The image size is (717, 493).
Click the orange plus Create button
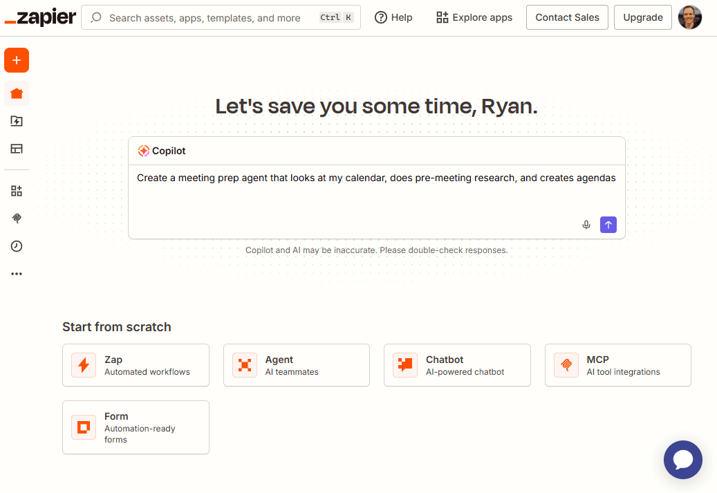pyautogui.click(x=17, y=60)
